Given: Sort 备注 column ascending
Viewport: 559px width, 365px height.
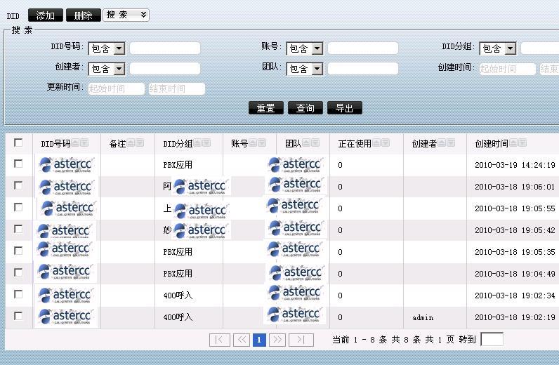Looking at the screenshot, I should [x=131, y=143].
